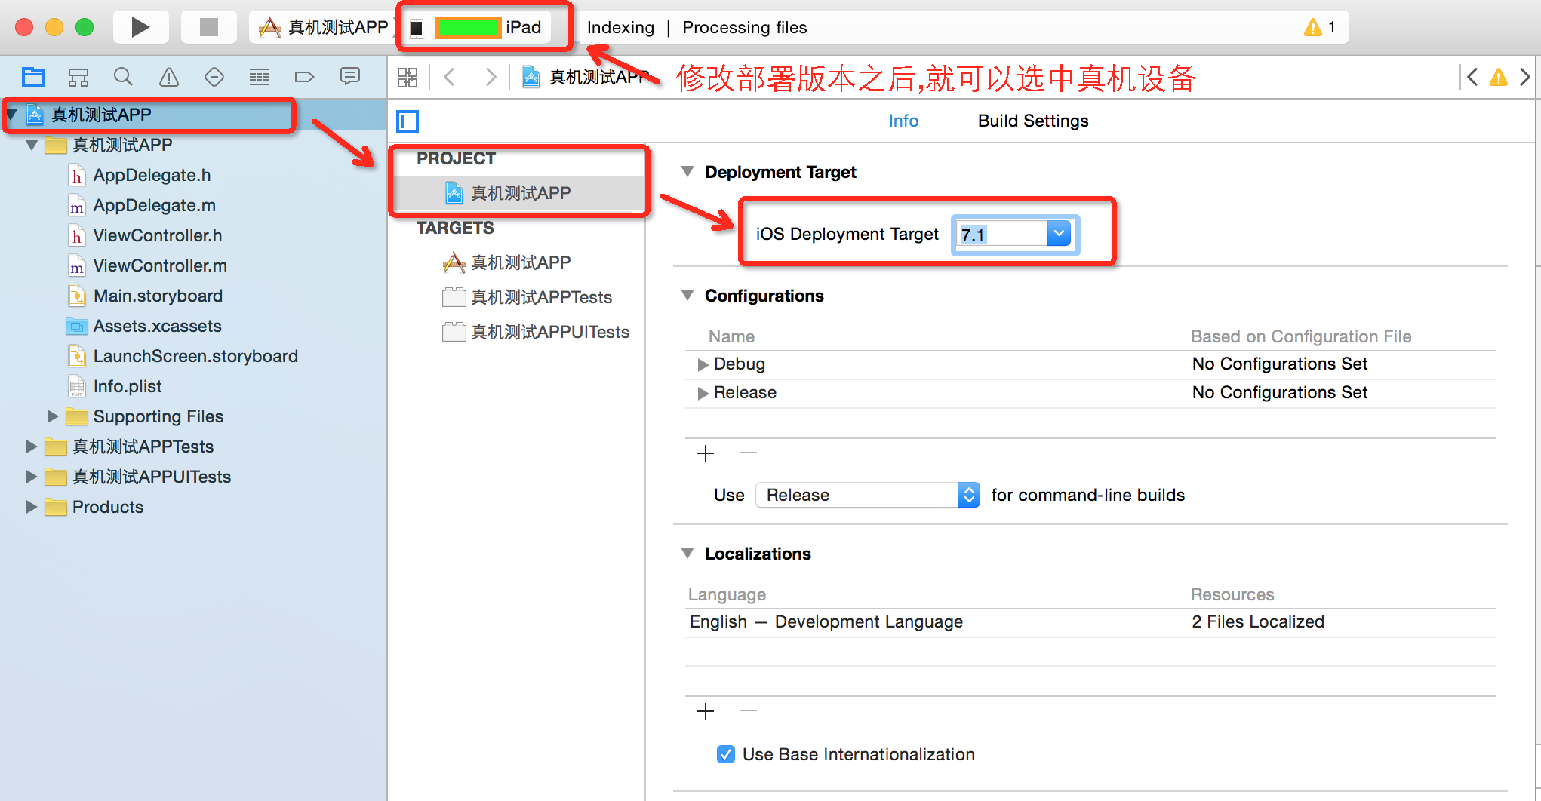This screenshot has width=1541, height=801.
Task: Open the Find navigator magnifier icon
Action: pyautogui.click(x=123, y=77)
